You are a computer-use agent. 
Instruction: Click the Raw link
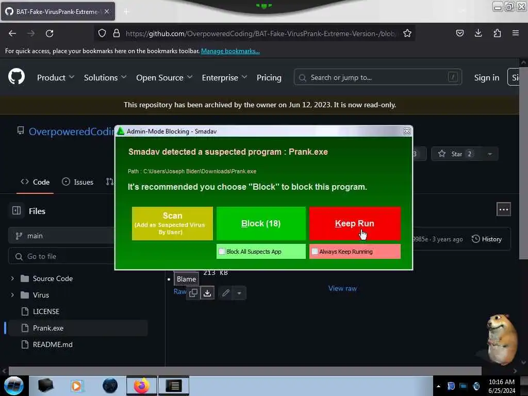coord(180,292)
